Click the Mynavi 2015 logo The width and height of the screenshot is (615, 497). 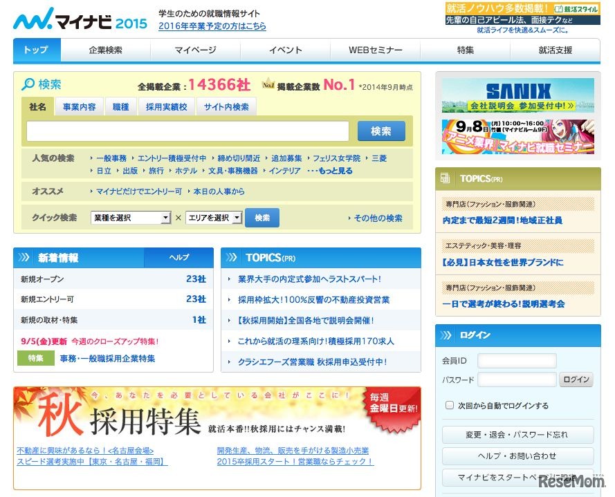(69, 19)
